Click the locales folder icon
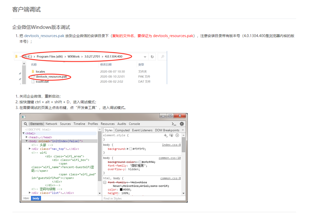Screen dimensions: 310x215 click(x=33, y=72)
